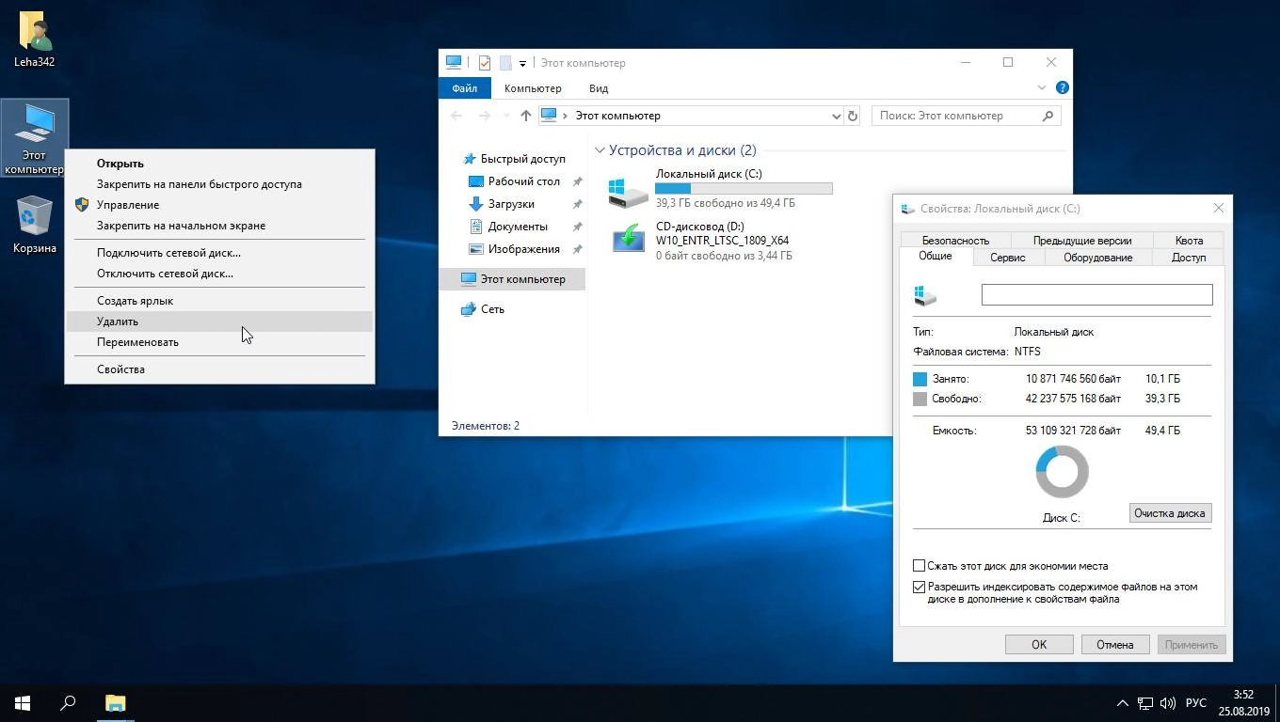
Task: Open recent locations dropdown arrow
Action: click(x=506, y=116)
